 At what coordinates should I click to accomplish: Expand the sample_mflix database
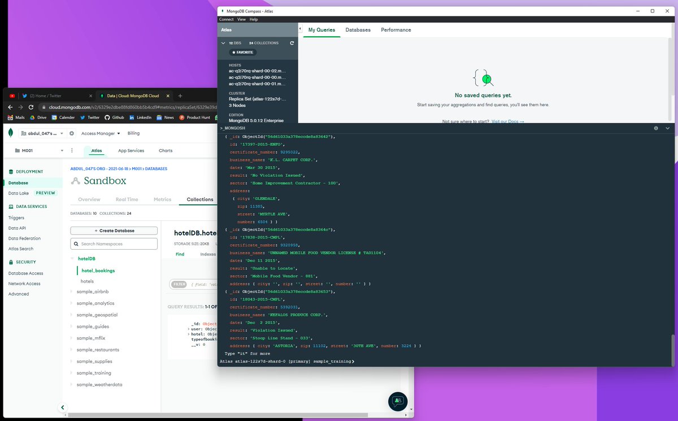tap(72, 338)
